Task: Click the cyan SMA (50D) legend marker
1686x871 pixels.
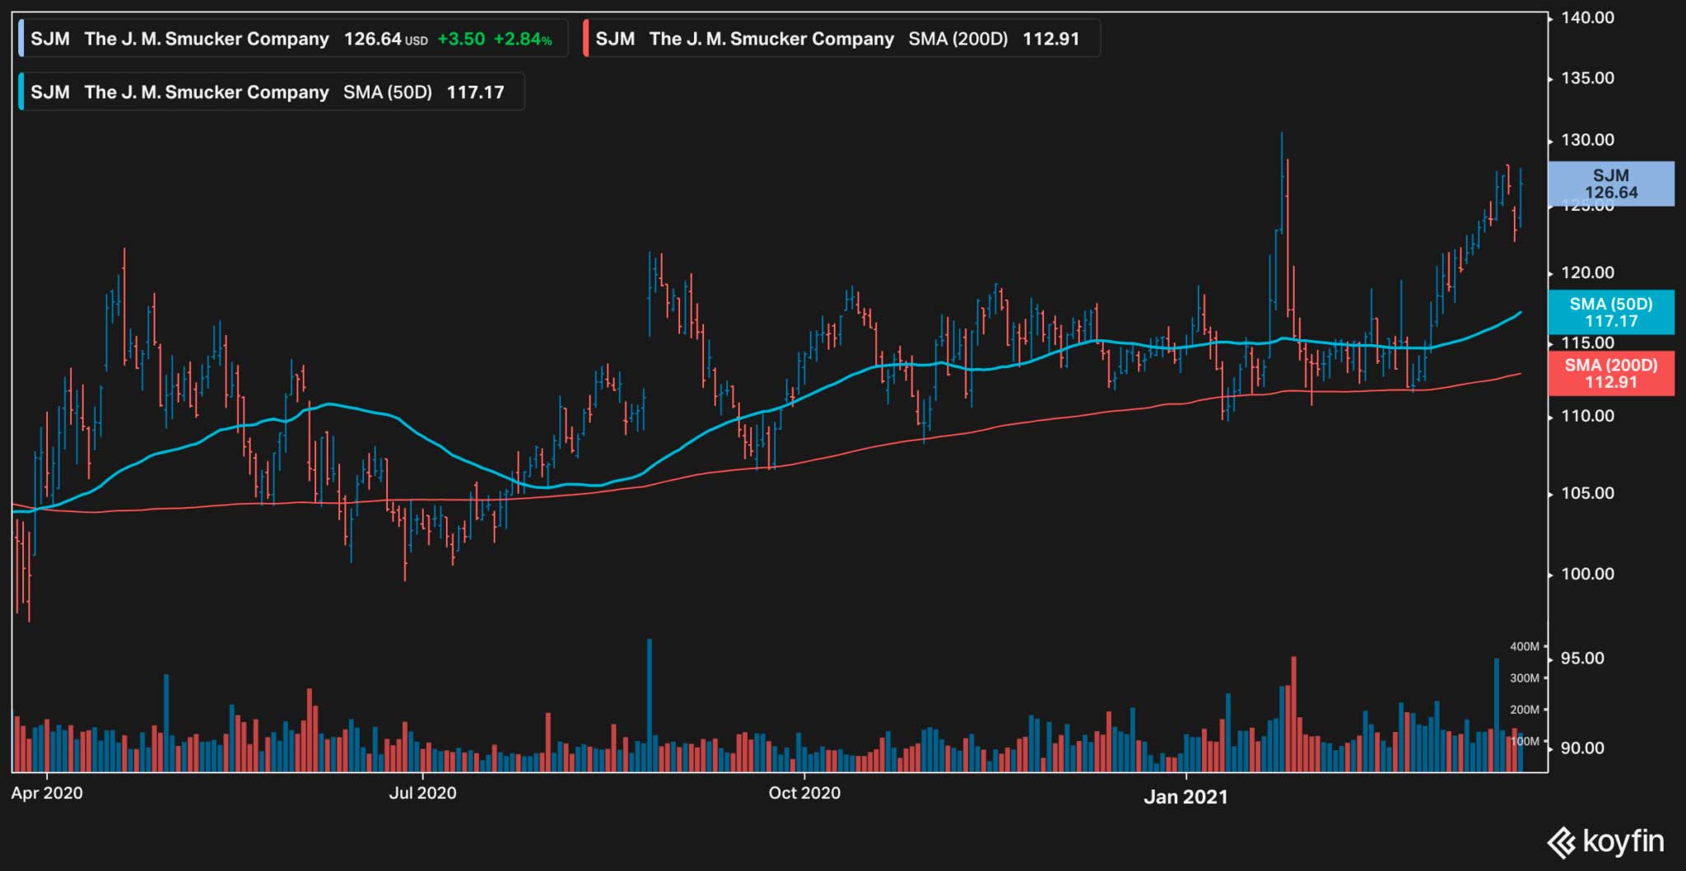Action: 21,92
